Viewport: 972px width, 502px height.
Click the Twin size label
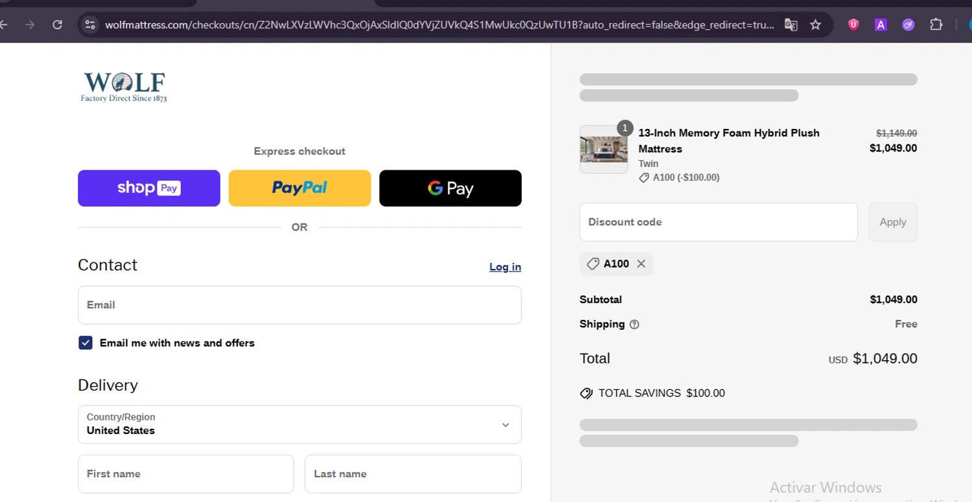click(x=648, y=164)
